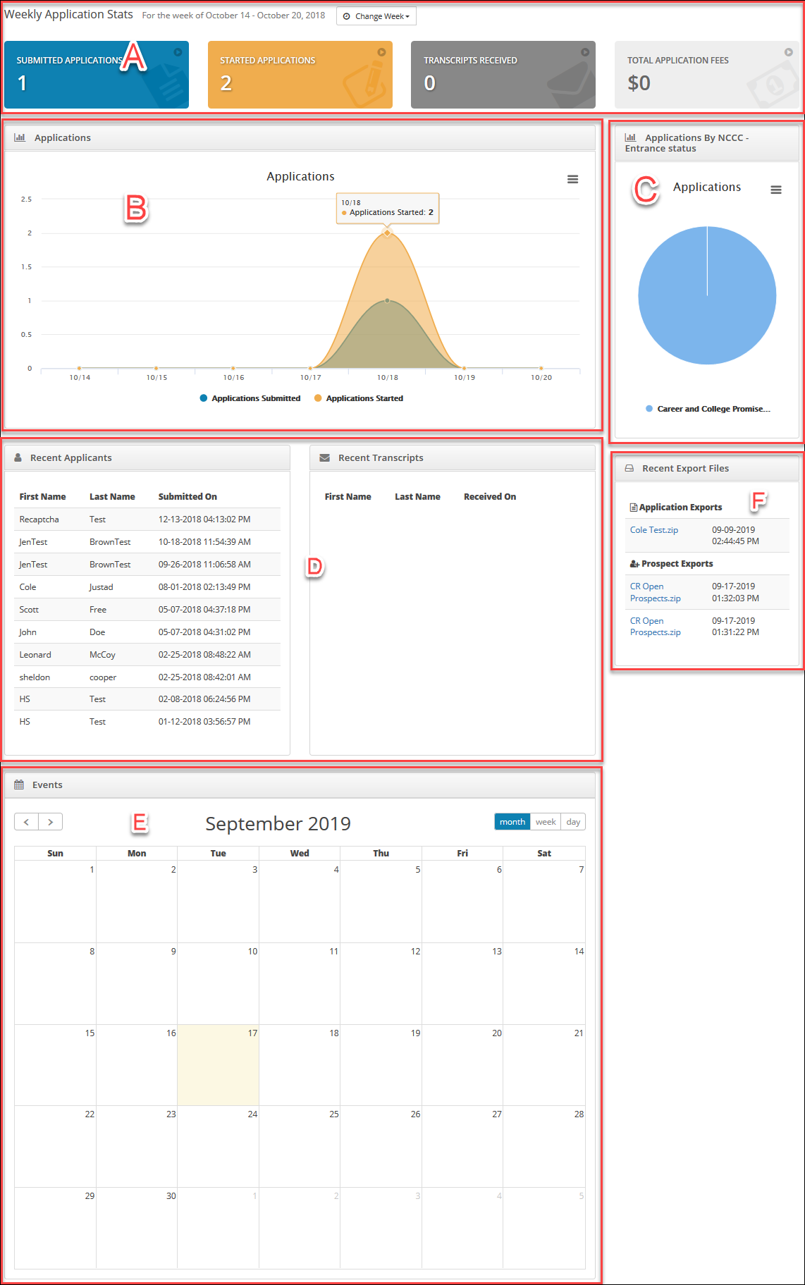
Task: Toggle Career and College Promise legend item
Action: (x=708, y=409)
